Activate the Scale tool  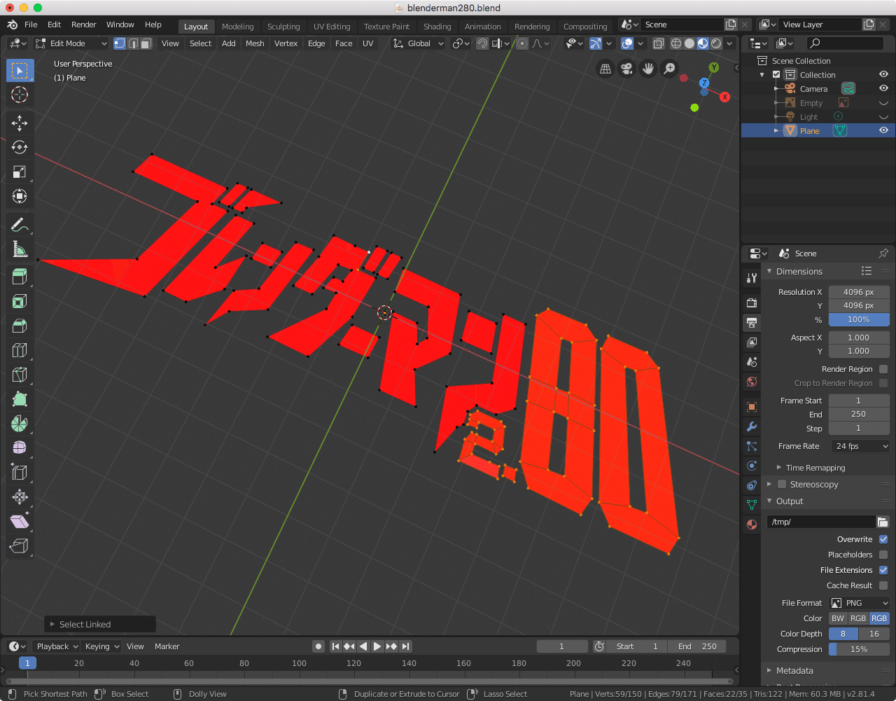20,172
